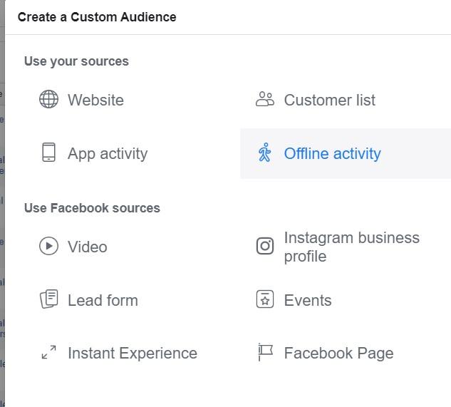Choose the Events source option

[x=308, y=300]
